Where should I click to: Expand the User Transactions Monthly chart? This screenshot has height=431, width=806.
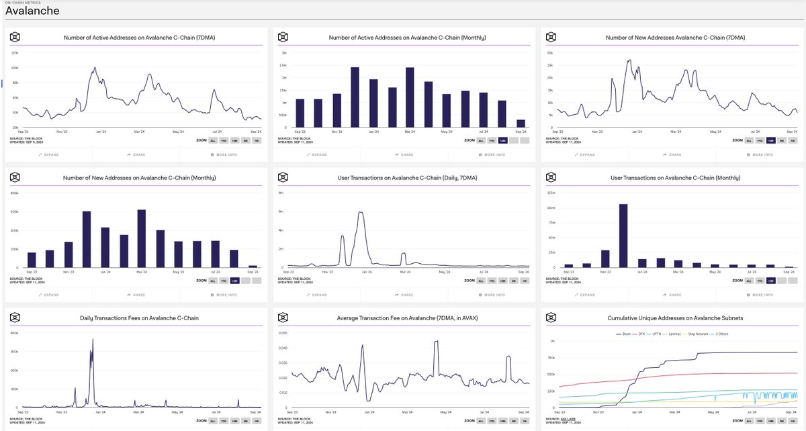point(584,295)
